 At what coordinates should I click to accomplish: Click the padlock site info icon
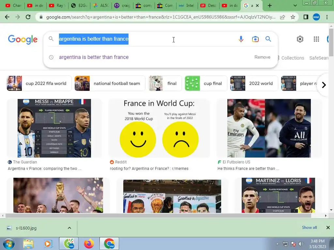[41, 17]
